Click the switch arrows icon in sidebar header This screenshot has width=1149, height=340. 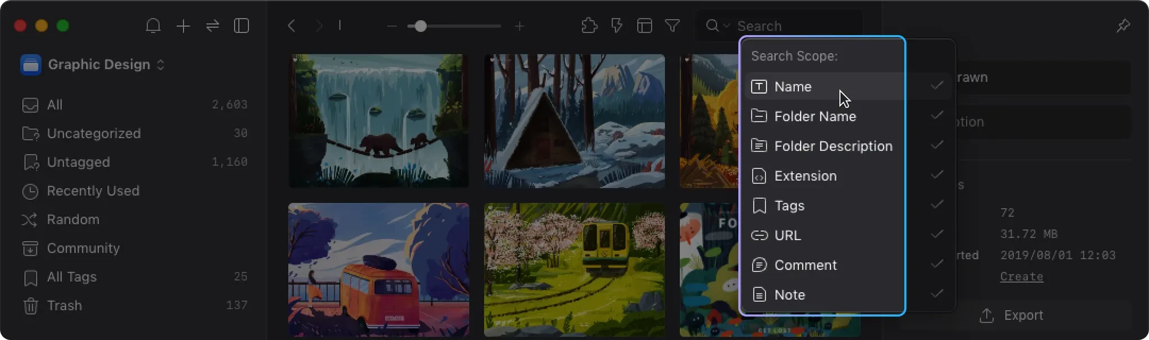tap(213, 26)
